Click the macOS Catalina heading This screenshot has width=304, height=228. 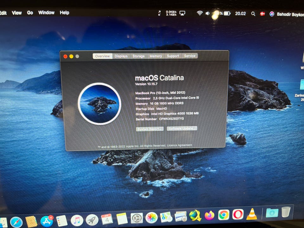(x=159, y=78)
